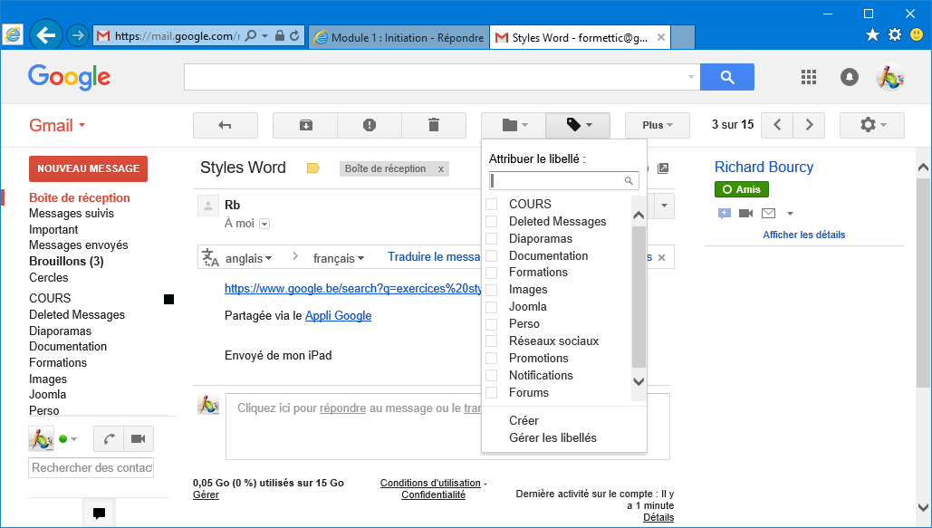
Task: Click the black color square beside COURS label
Action: tap(168, 299)
